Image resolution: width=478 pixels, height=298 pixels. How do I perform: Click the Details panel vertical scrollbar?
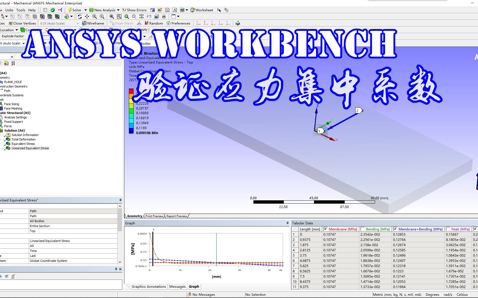point(120,234)
